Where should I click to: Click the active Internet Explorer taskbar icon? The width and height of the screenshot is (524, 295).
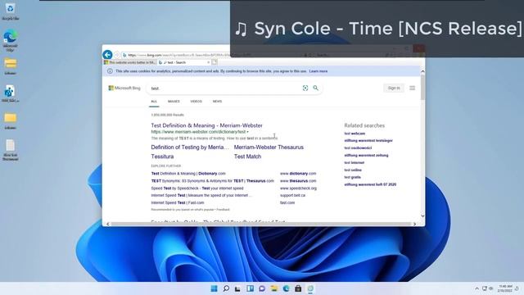click(x=310, y=288)
